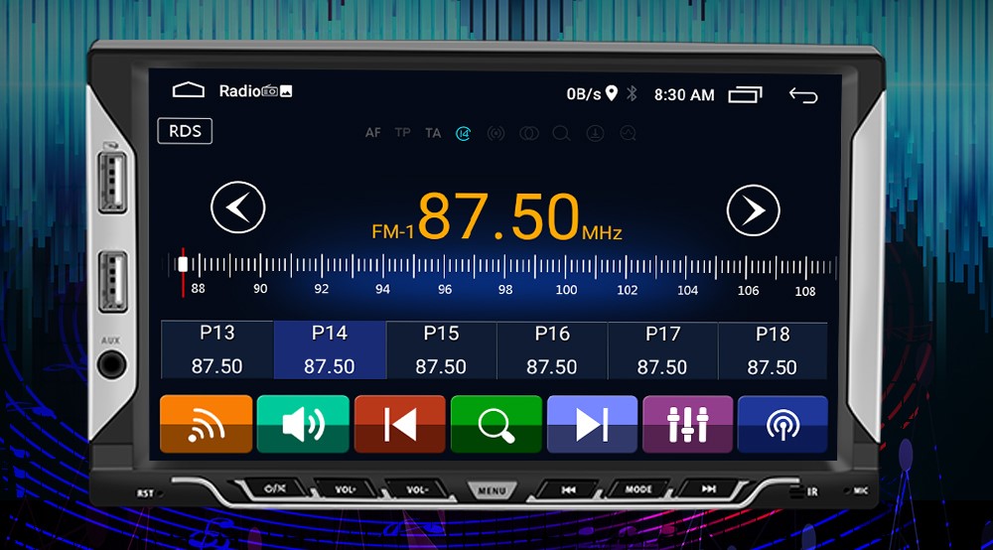Click the Radio title text
993x550 pixels.
click(239, 91)
